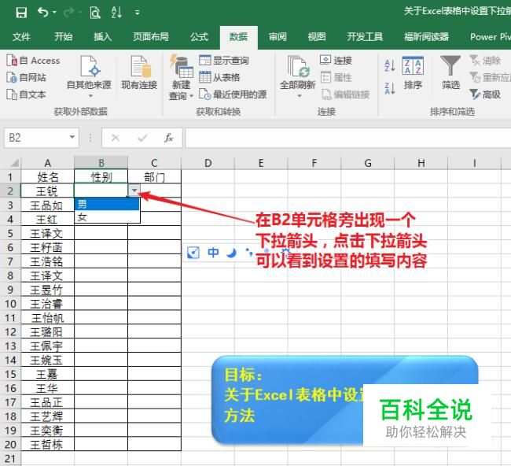Click the confirm checkmark in formula bar

[142, 138]
